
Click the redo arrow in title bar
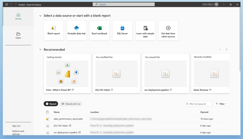click(16, 4)
